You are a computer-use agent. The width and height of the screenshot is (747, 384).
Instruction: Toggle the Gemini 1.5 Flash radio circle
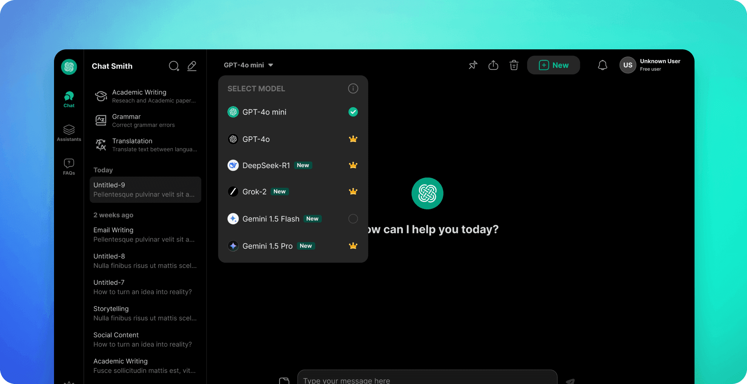pyautogui.click(x=353, y=219)
